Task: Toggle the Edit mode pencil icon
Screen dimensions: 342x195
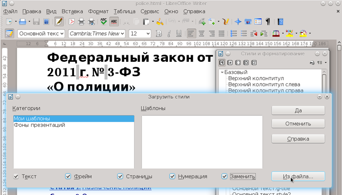Action: point(59,22)
